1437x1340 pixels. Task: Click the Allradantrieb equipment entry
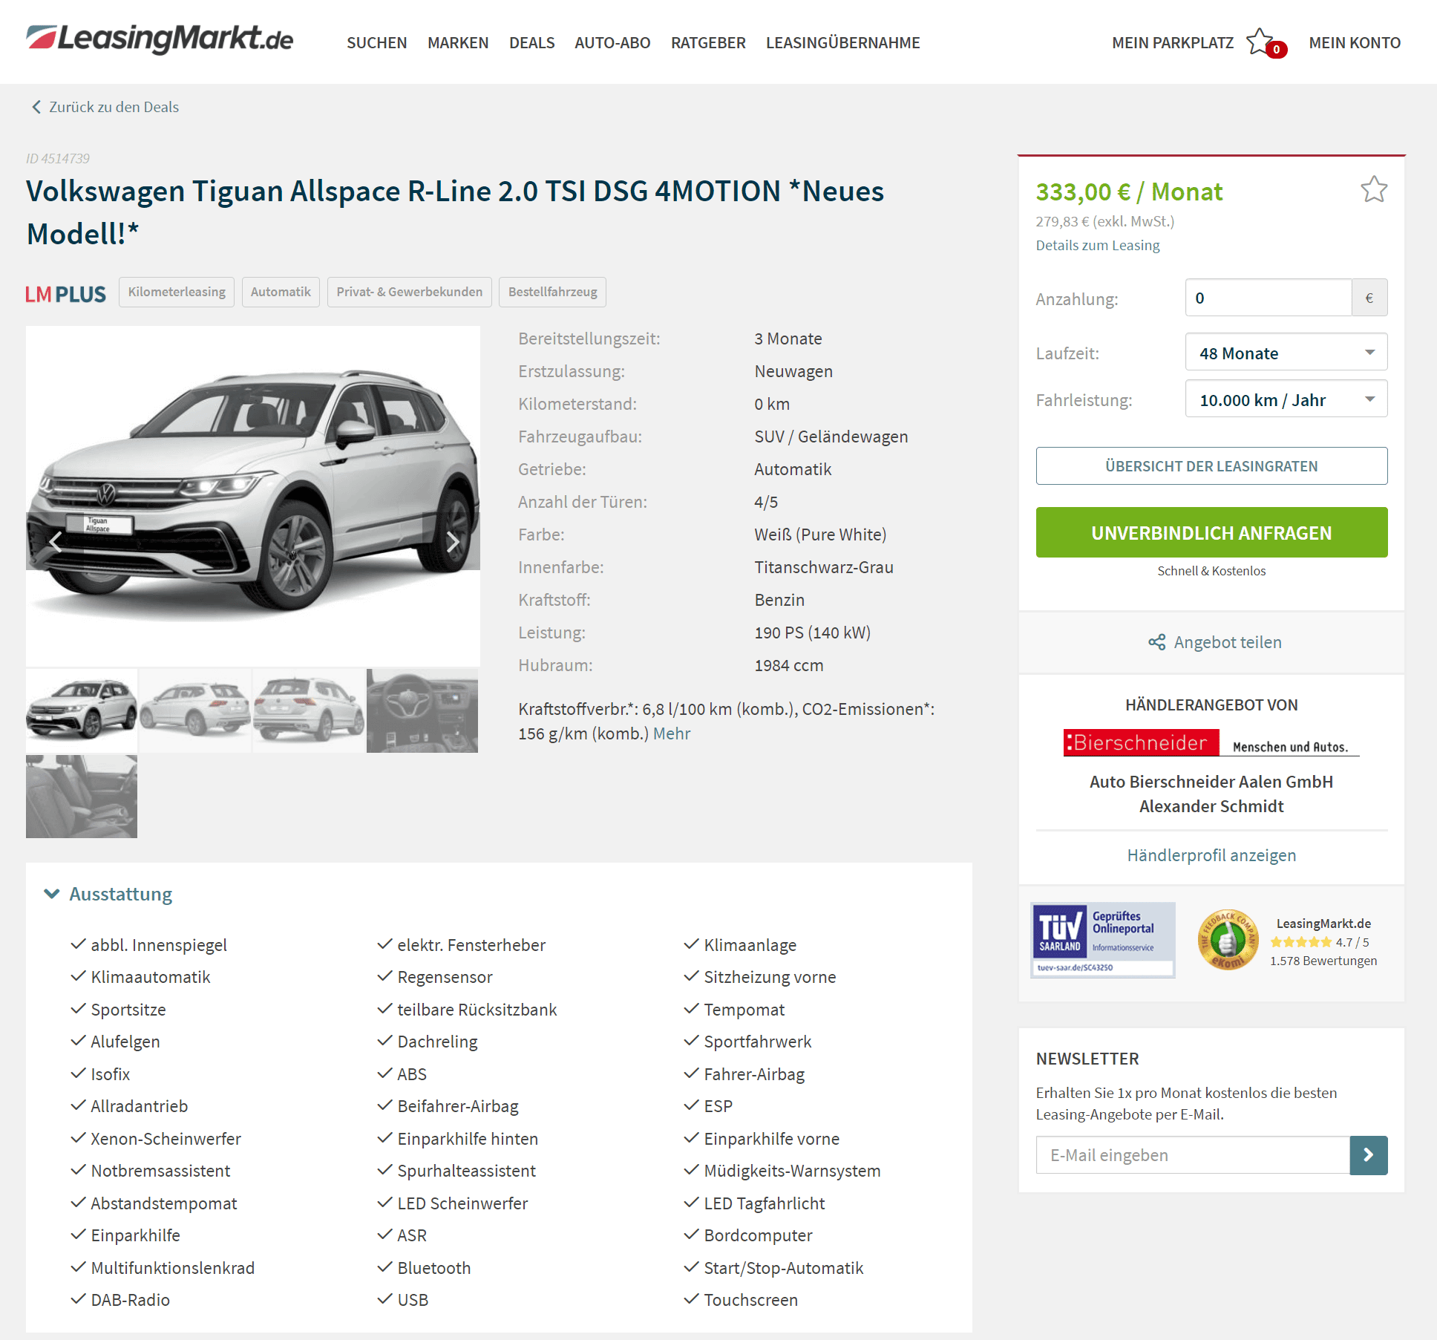(x=140, y=1106)
